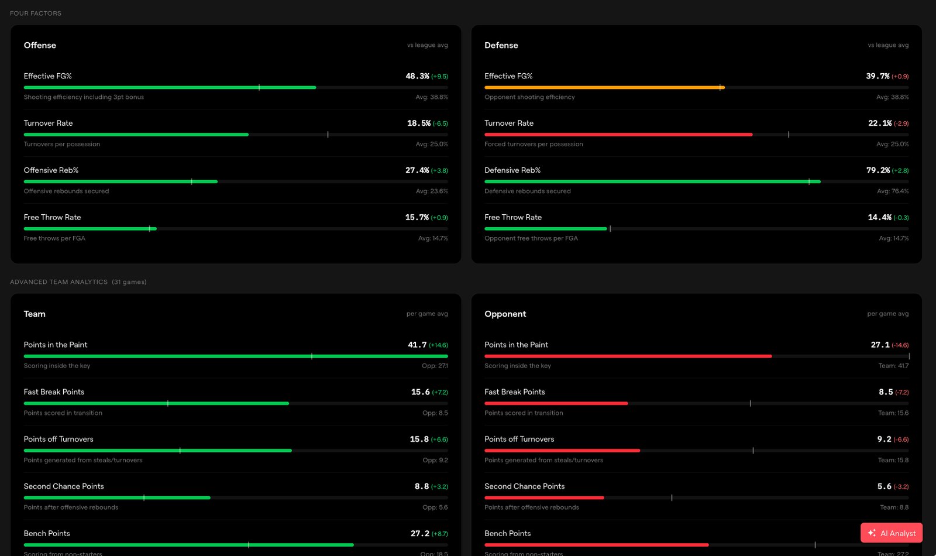Image resolution: width=936 pixels, height=556 pixels.
Task: Click Team Fast Break Points label
Action: 54,392
